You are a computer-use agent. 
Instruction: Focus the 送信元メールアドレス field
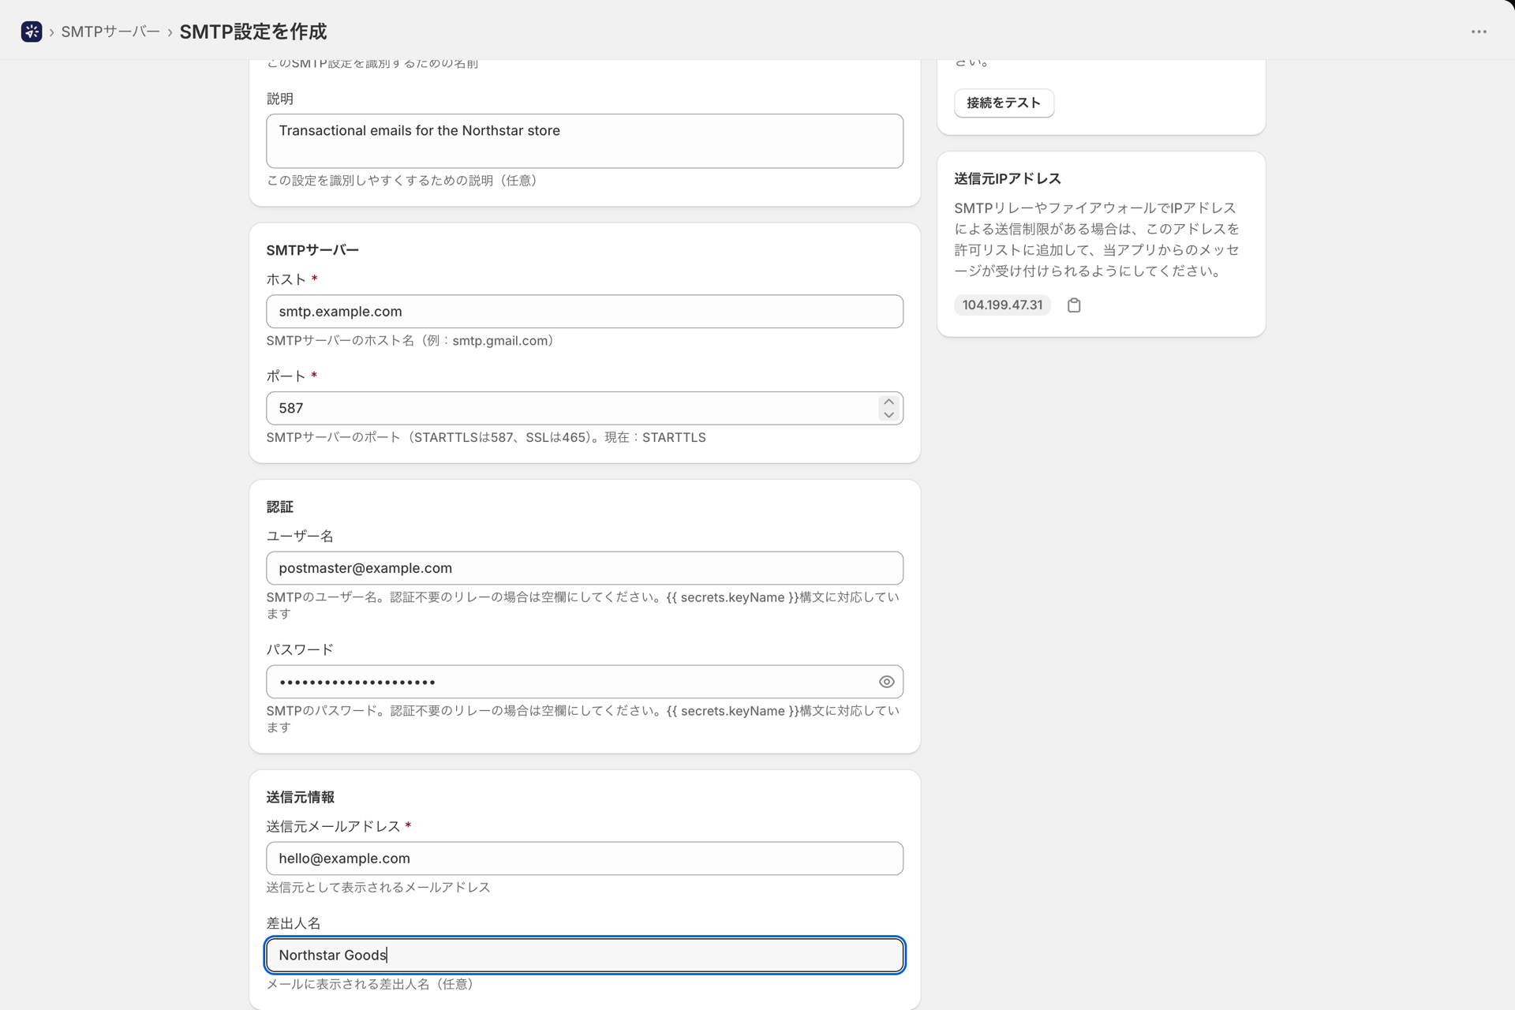click(585, 858)
